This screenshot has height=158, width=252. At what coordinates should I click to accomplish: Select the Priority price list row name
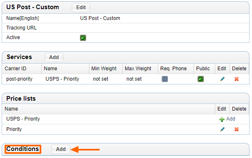point(14,129)
